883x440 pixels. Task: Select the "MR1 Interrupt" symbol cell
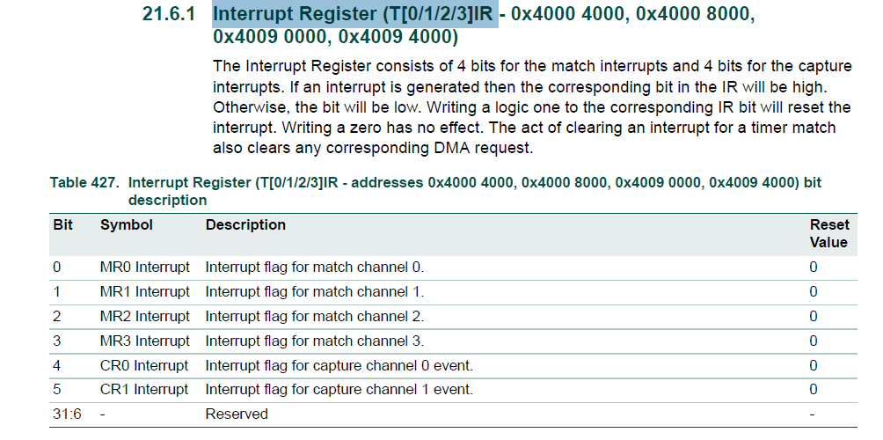tap(144, 292)
